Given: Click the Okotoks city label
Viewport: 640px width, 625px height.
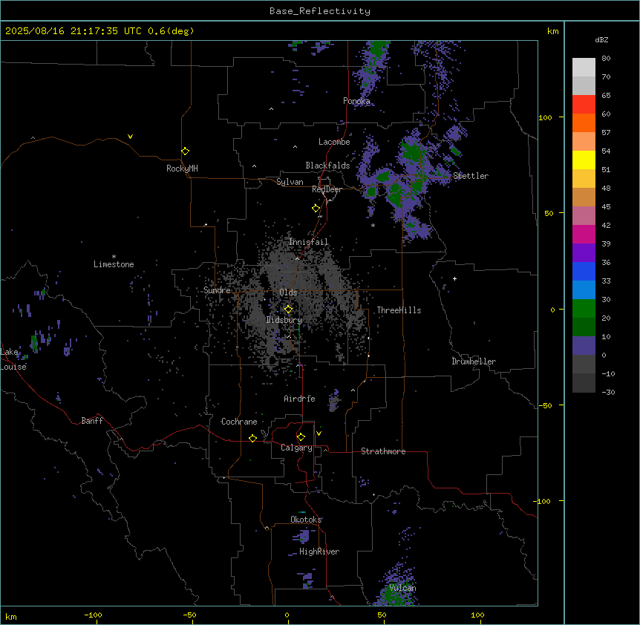Looking at the screenshot, I should point(306,520).
